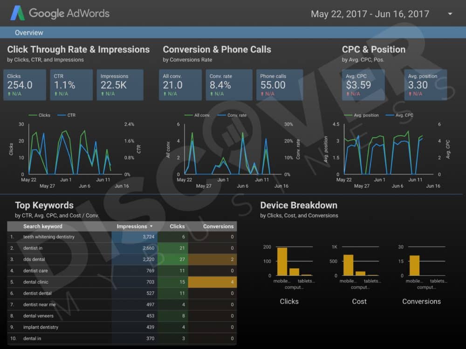Toggle the green Clicks legend entry above the line chart
Viewport: 466px width, 349px height.
coord(39,116)
